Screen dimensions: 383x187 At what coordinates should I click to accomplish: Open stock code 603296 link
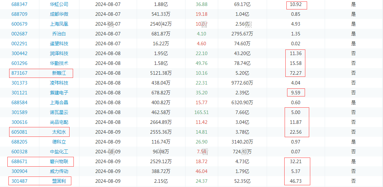click(19, 63)
